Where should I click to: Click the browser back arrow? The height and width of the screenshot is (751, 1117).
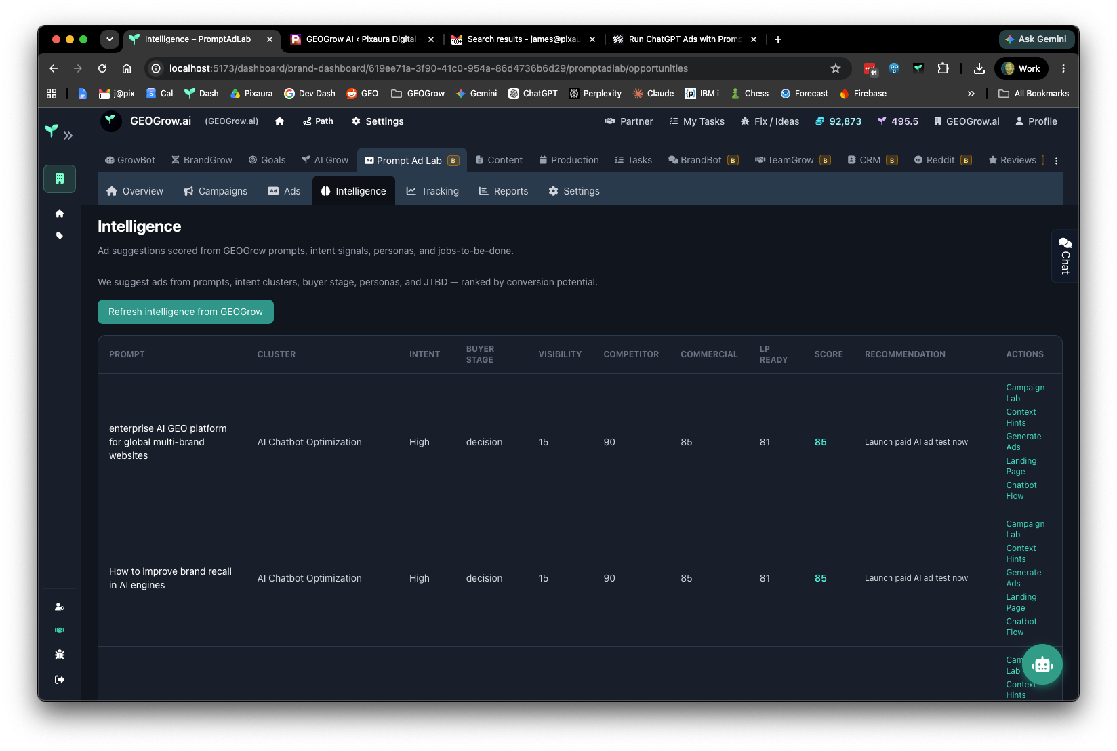(54, 68)
